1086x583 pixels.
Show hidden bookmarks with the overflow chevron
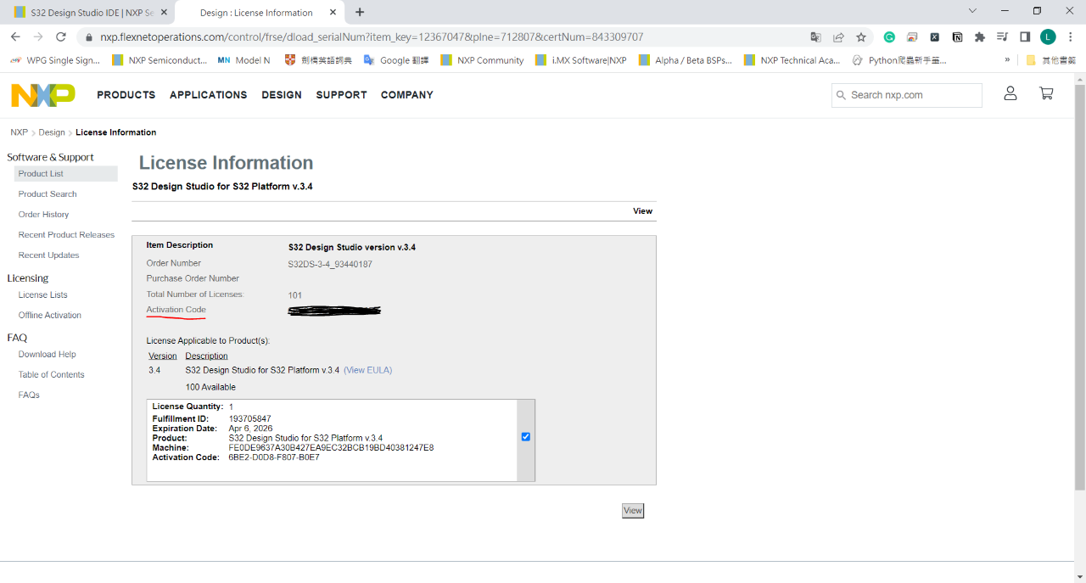[x=1007, y=60]
